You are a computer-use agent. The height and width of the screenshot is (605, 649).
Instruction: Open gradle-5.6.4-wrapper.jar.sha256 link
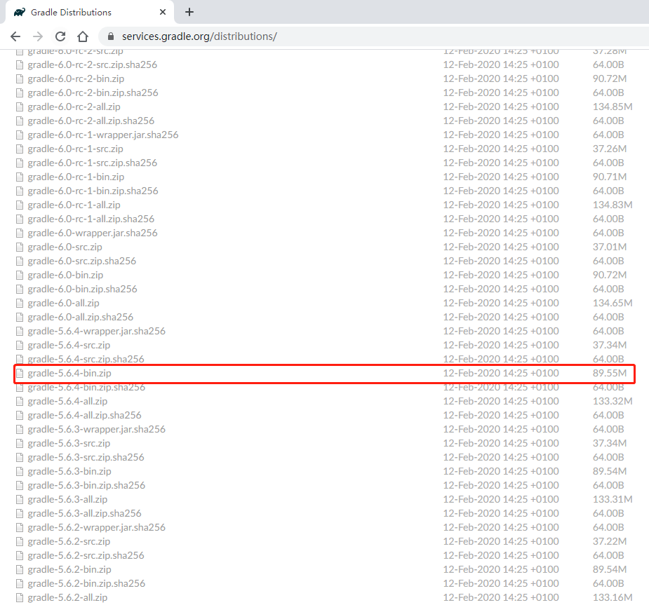pos(96,331)
